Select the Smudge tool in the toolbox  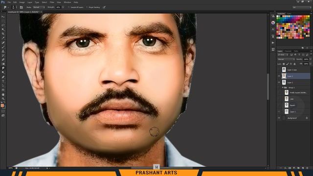[3, 68]
